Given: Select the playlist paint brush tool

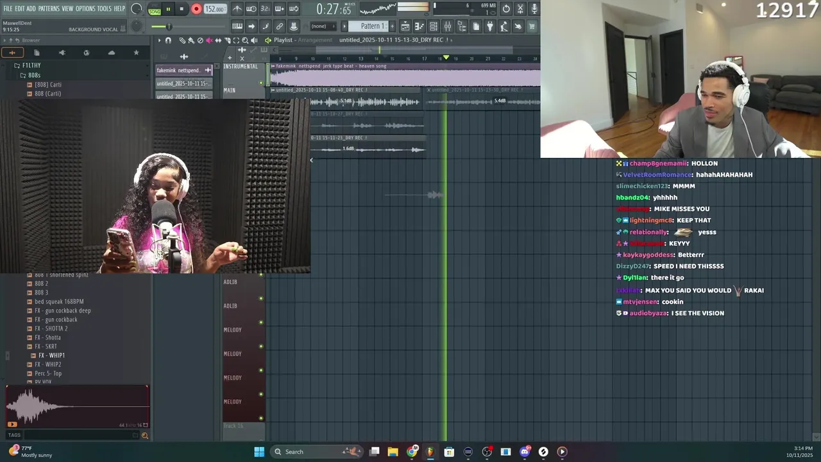Looking at the screenshot, I should [x=191, y=40].
